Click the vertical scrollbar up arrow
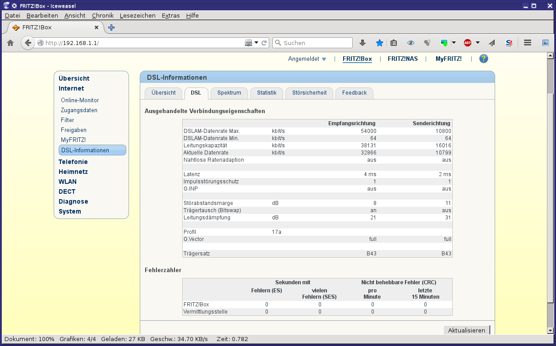 point(550,56)
